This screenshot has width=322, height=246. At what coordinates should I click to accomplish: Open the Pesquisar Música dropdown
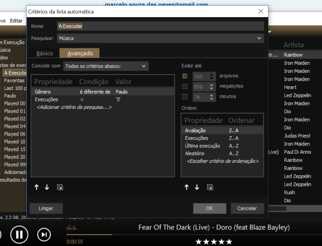[x=160, y=38]
